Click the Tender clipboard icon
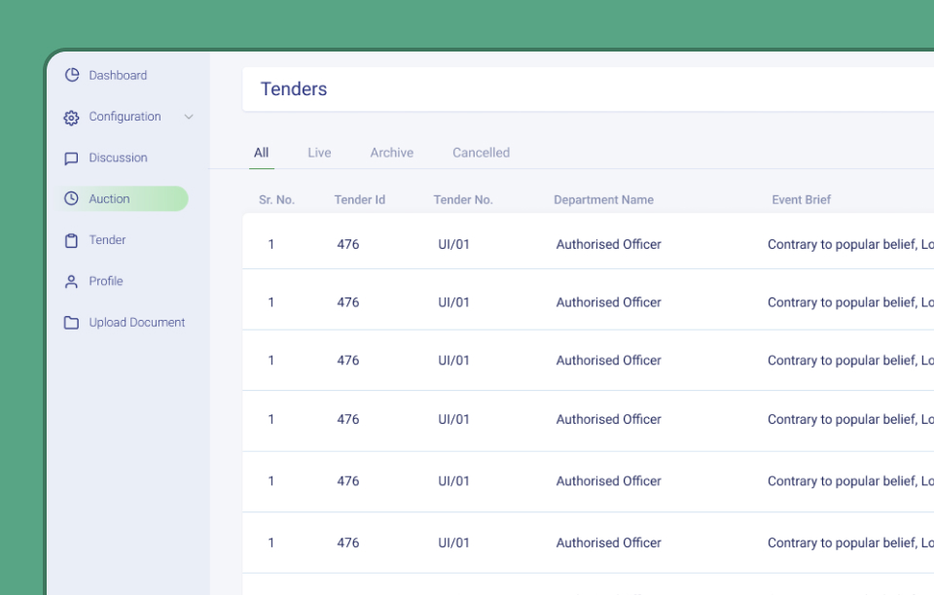The width and height of the screenshot is (934, 595). click(71, 240)
